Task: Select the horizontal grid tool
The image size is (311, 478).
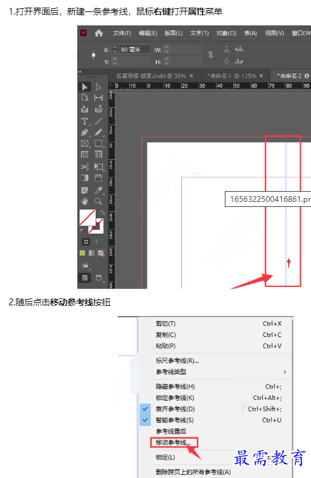Action: tap(85, 154)
